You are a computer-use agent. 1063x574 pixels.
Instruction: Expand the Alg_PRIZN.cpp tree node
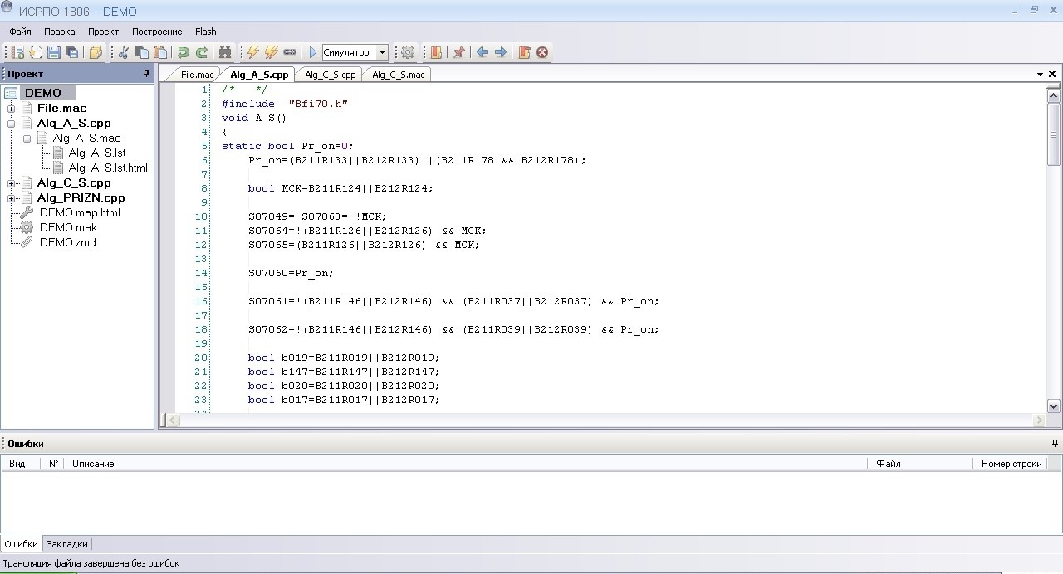[x=12, y=198]
